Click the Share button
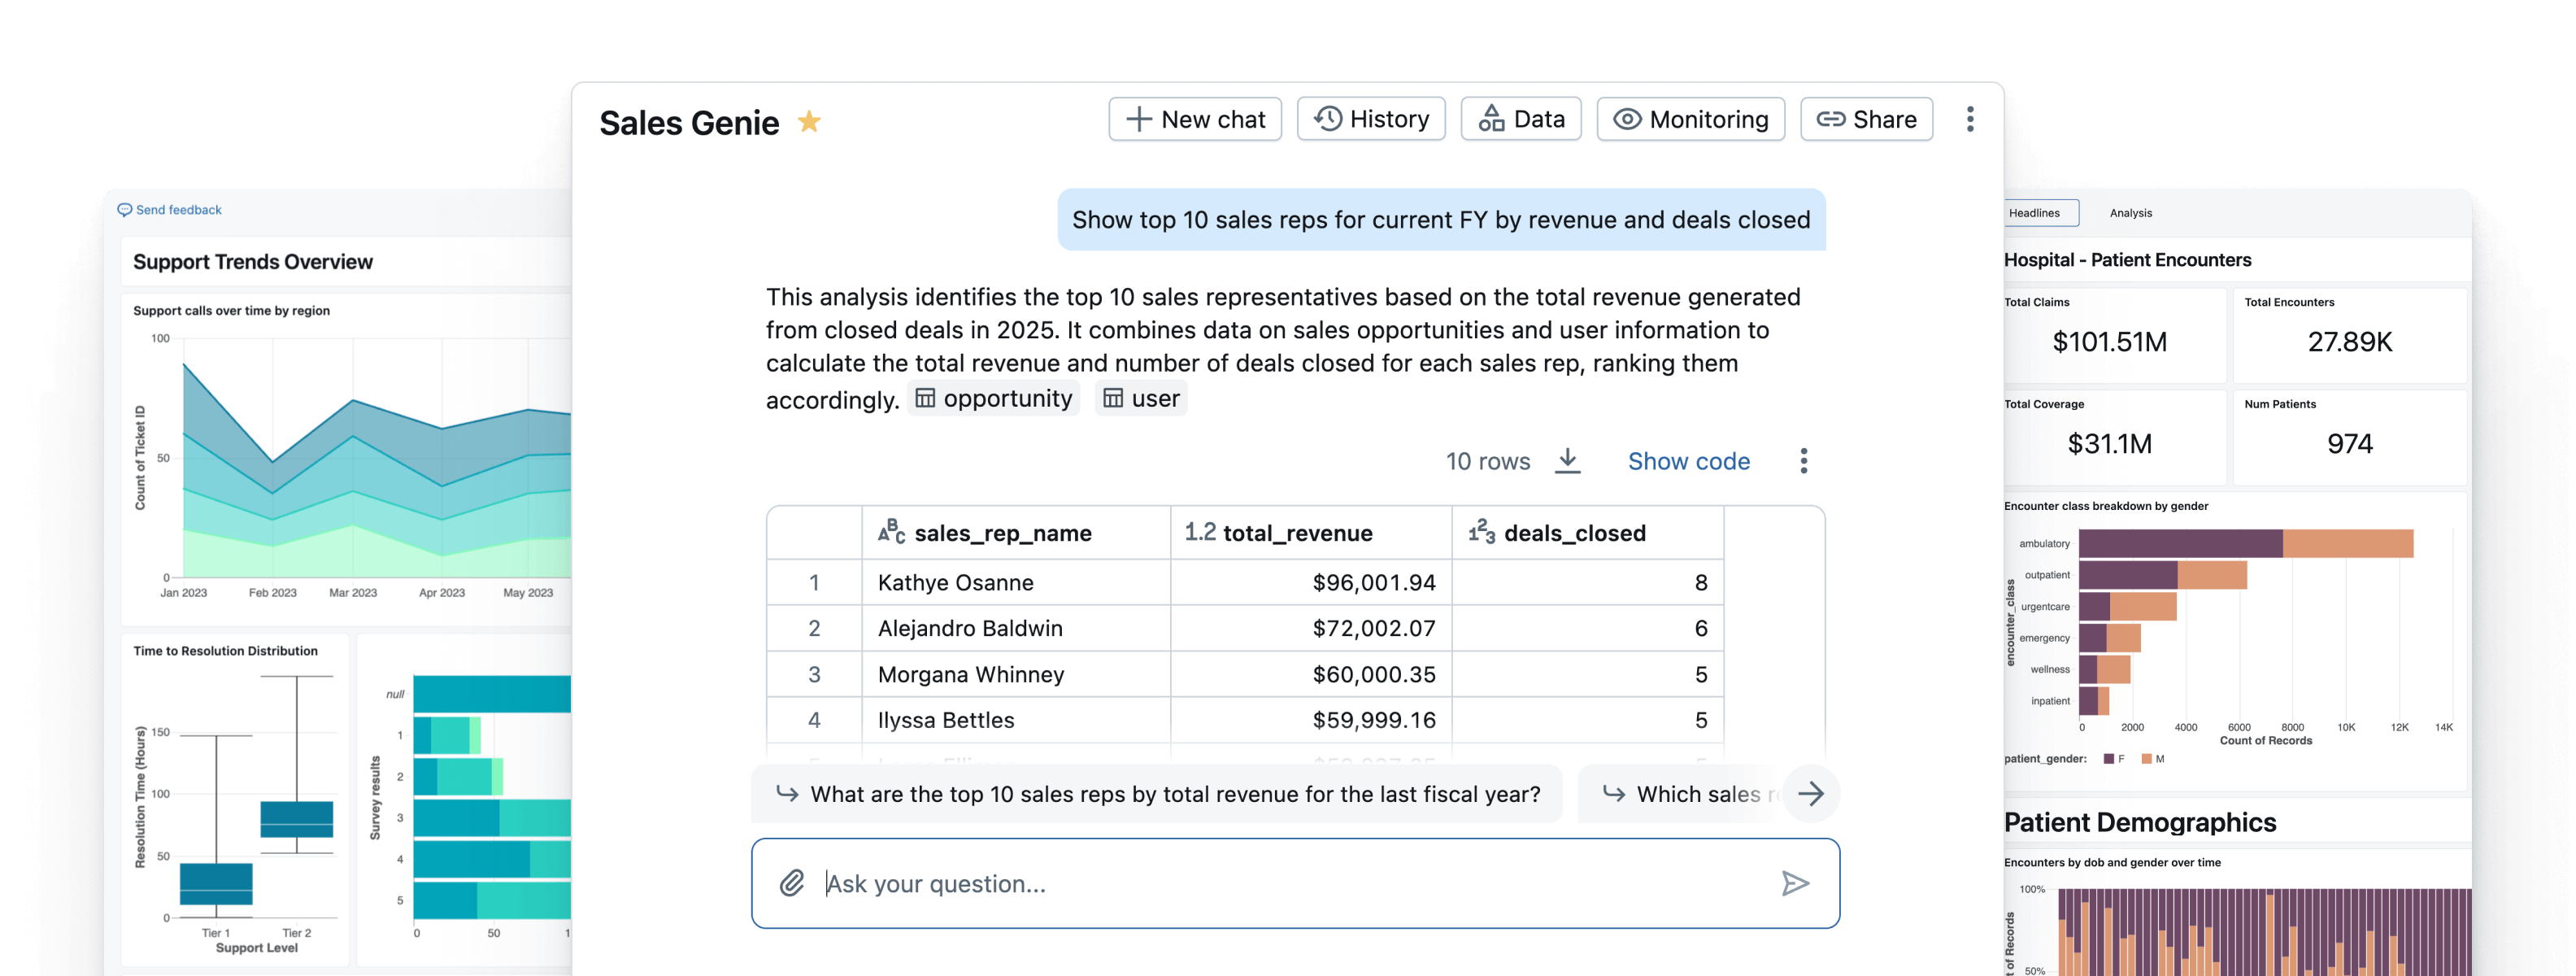The height and width of the screenshot is (976, 2576). [1865, 119]
